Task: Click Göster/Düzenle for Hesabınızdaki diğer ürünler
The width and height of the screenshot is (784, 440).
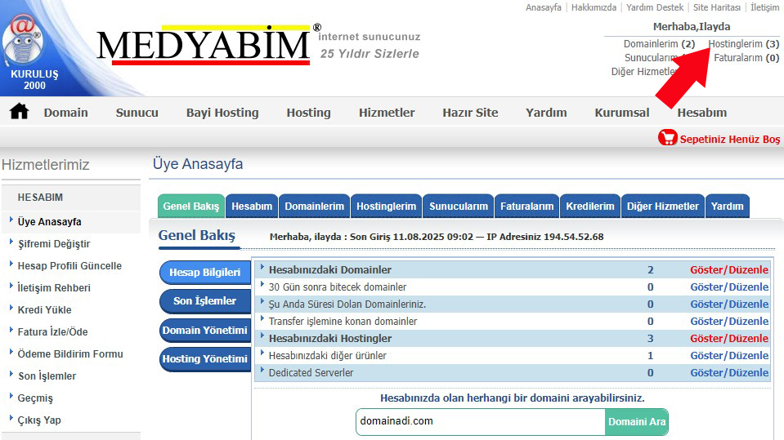Action: [729, 355]
